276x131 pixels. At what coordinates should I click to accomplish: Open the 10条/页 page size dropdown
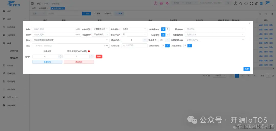tap(219, 76)
